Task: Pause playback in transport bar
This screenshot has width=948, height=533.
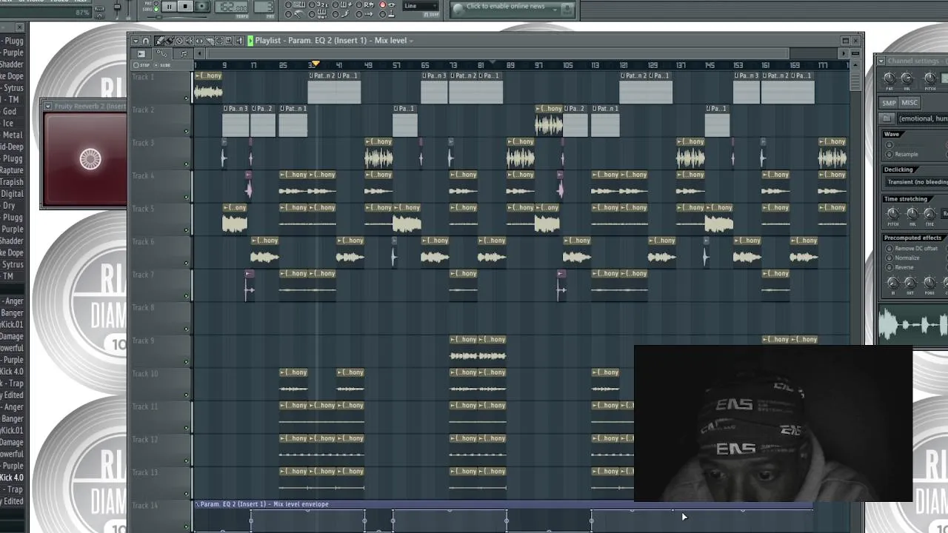Action: tap(169, 7)
